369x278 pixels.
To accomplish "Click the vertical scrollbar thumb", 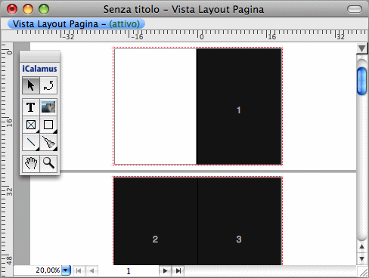I will (x=362, y=81).
